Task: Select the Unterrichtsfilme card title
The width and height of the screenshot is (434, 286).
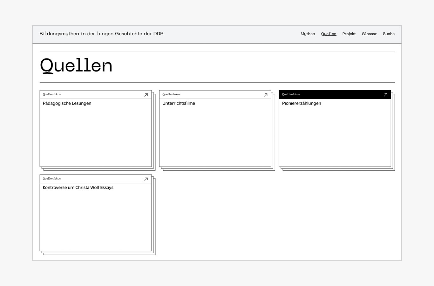Action: click(x=179, y=103)
